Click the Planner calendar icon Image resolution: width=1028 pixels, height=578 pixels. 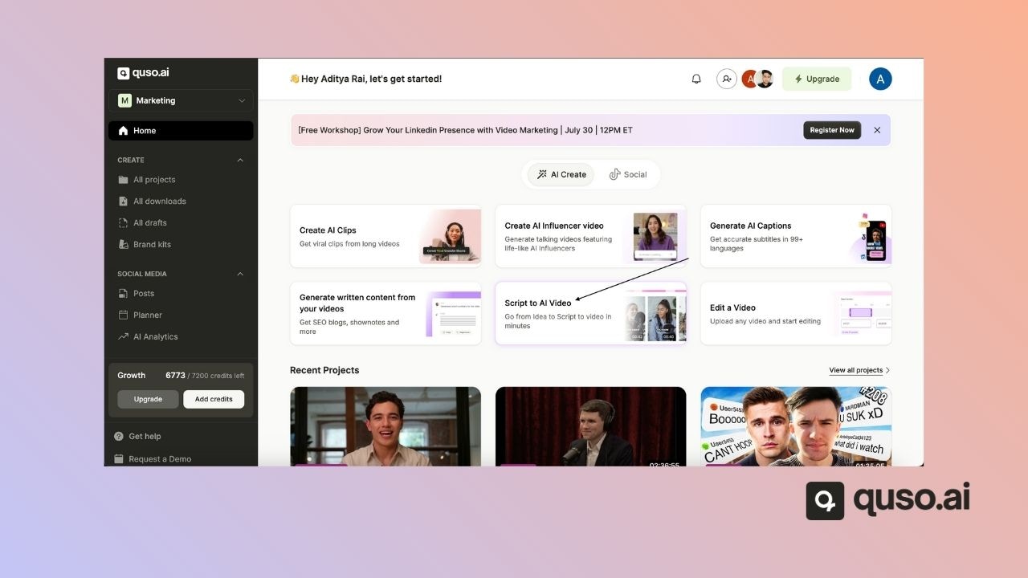pyautogui.click(x=123, y=315)
